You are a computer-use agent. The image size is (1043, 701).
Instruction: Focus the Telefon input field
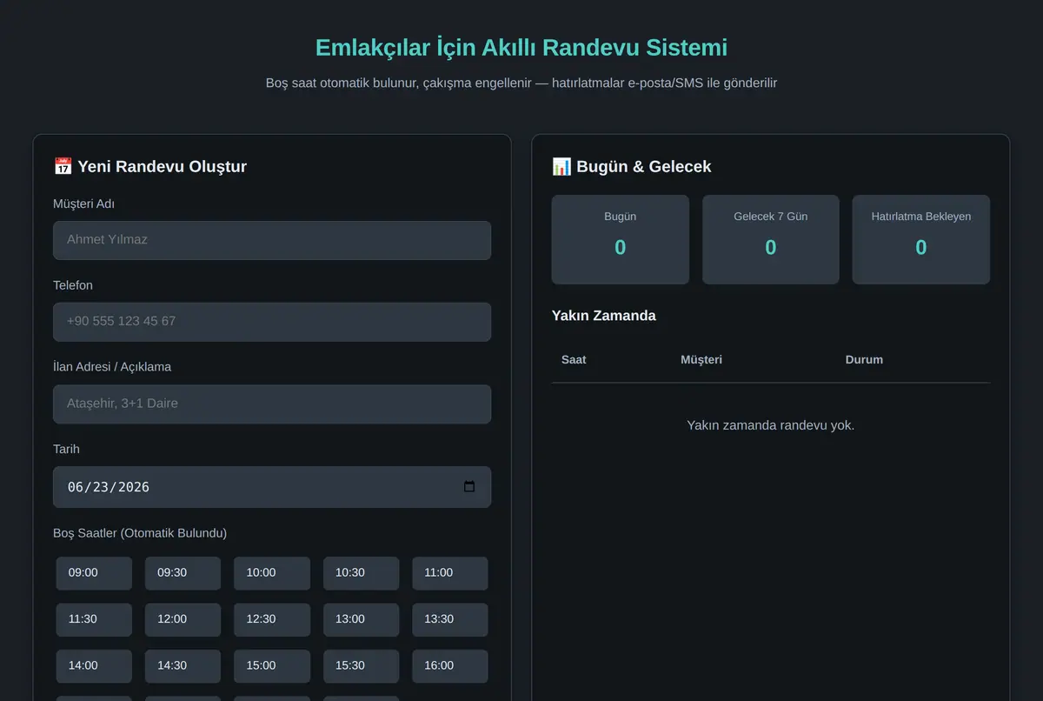[272, 322]
